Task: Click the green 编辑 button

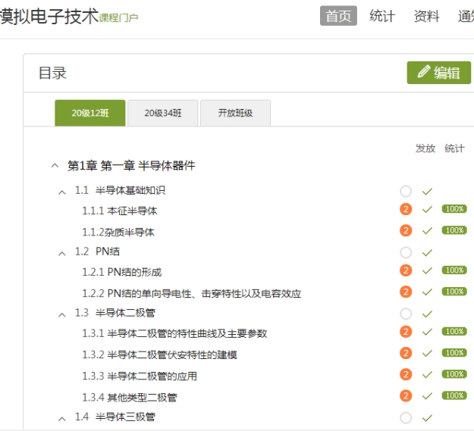Action: 438,73
